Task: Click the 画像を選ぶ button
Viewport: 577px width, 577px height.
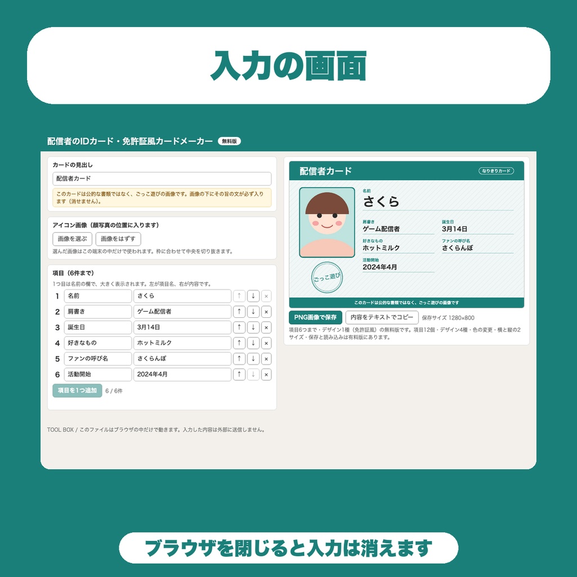Action: click(72, 239)
